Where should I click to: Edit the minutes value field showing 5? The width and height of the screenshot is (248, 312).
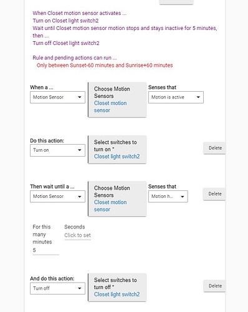[45, 250]
